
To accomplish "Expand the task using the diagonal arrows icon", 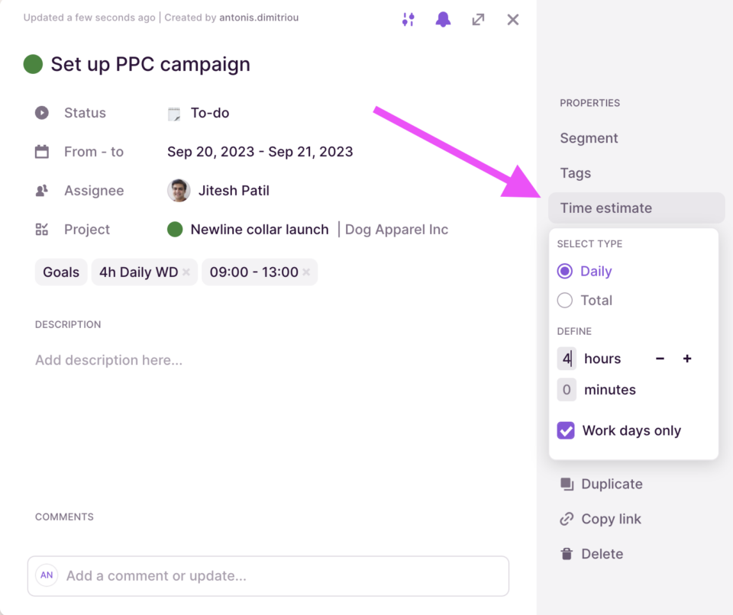I will pyautogui.click(x=478, y=20).
